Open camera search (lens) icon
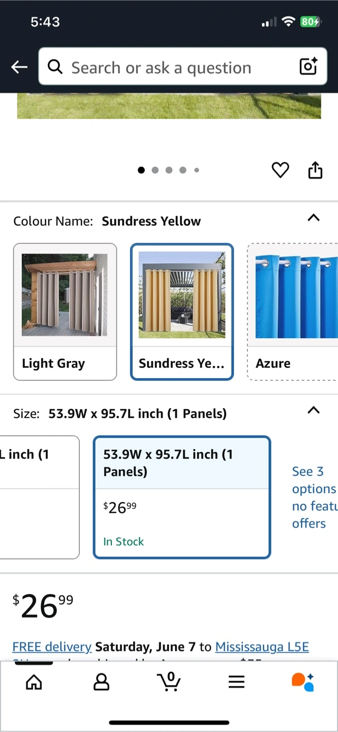This screenshot has height=732, width=338. pos(308,67)
